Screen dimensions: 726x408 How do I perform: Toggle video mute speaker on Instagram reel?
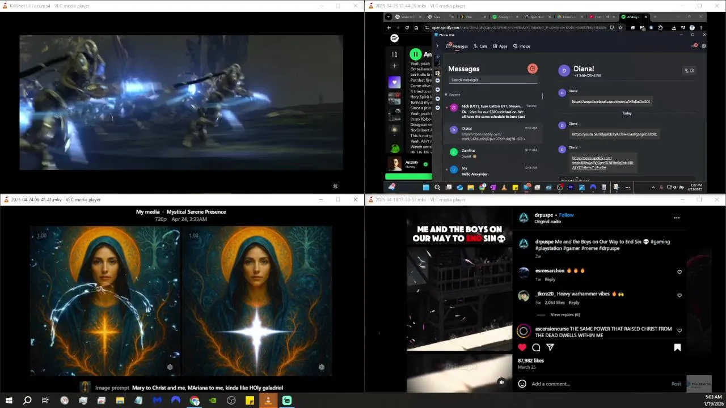coord(501,382)
